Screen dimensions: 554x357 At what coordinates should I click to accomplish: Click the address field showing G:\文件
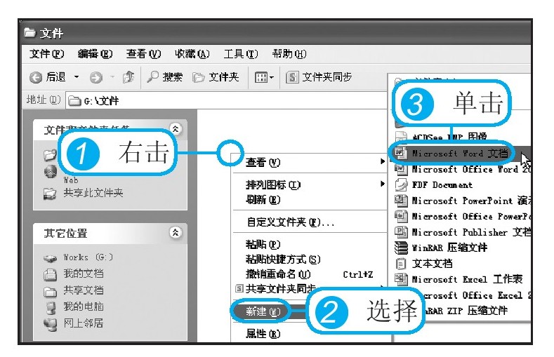tap(227, 101)
